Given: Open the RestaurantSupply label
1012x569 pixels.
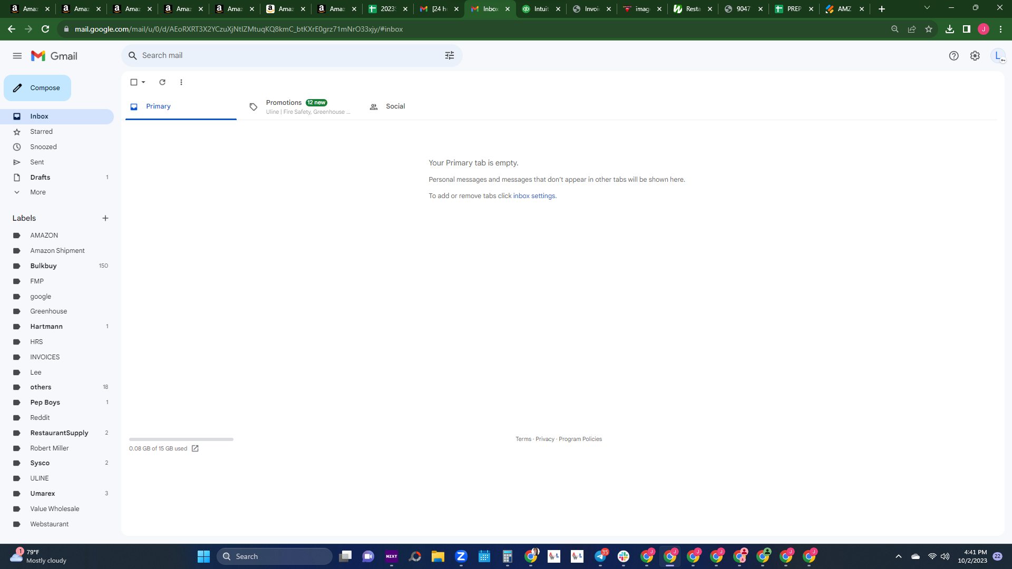Looking at the screenshot, I should [57, 433].
